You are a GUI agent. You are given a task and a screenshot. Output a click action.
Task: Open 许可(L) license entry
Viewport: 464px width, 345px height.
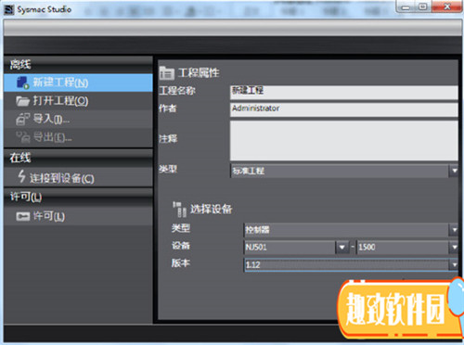tap(78, 216)
